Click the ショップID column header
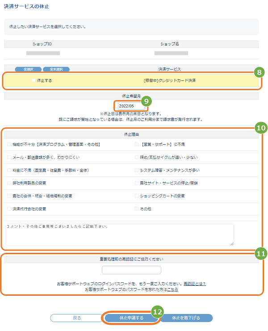 point(42,44)
